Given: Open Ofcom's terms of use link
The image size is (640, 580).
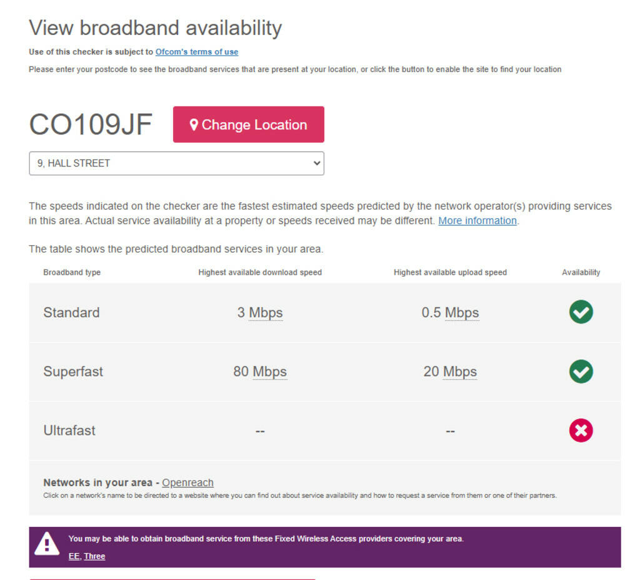Looking at the screenshot, I should (x=197, y=52).
